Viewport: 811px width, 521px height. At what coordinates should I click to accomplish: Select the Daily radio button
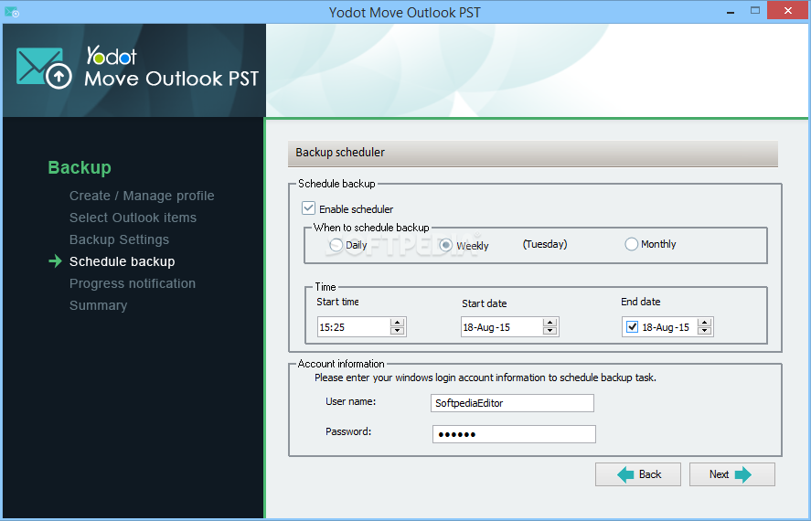pos(336,244)
